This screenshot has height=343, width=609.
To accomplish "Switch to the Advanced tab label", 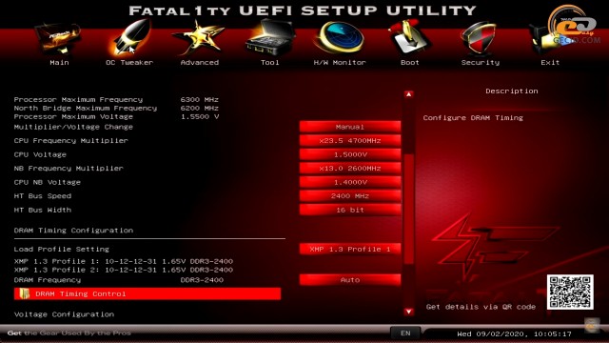I will coord(200,62).
